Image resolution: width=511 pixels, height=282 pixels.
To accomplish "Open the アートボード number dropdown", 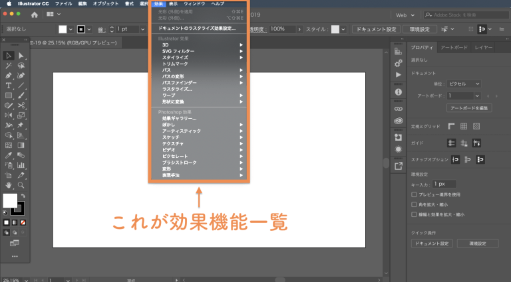I will click(477, 96).
